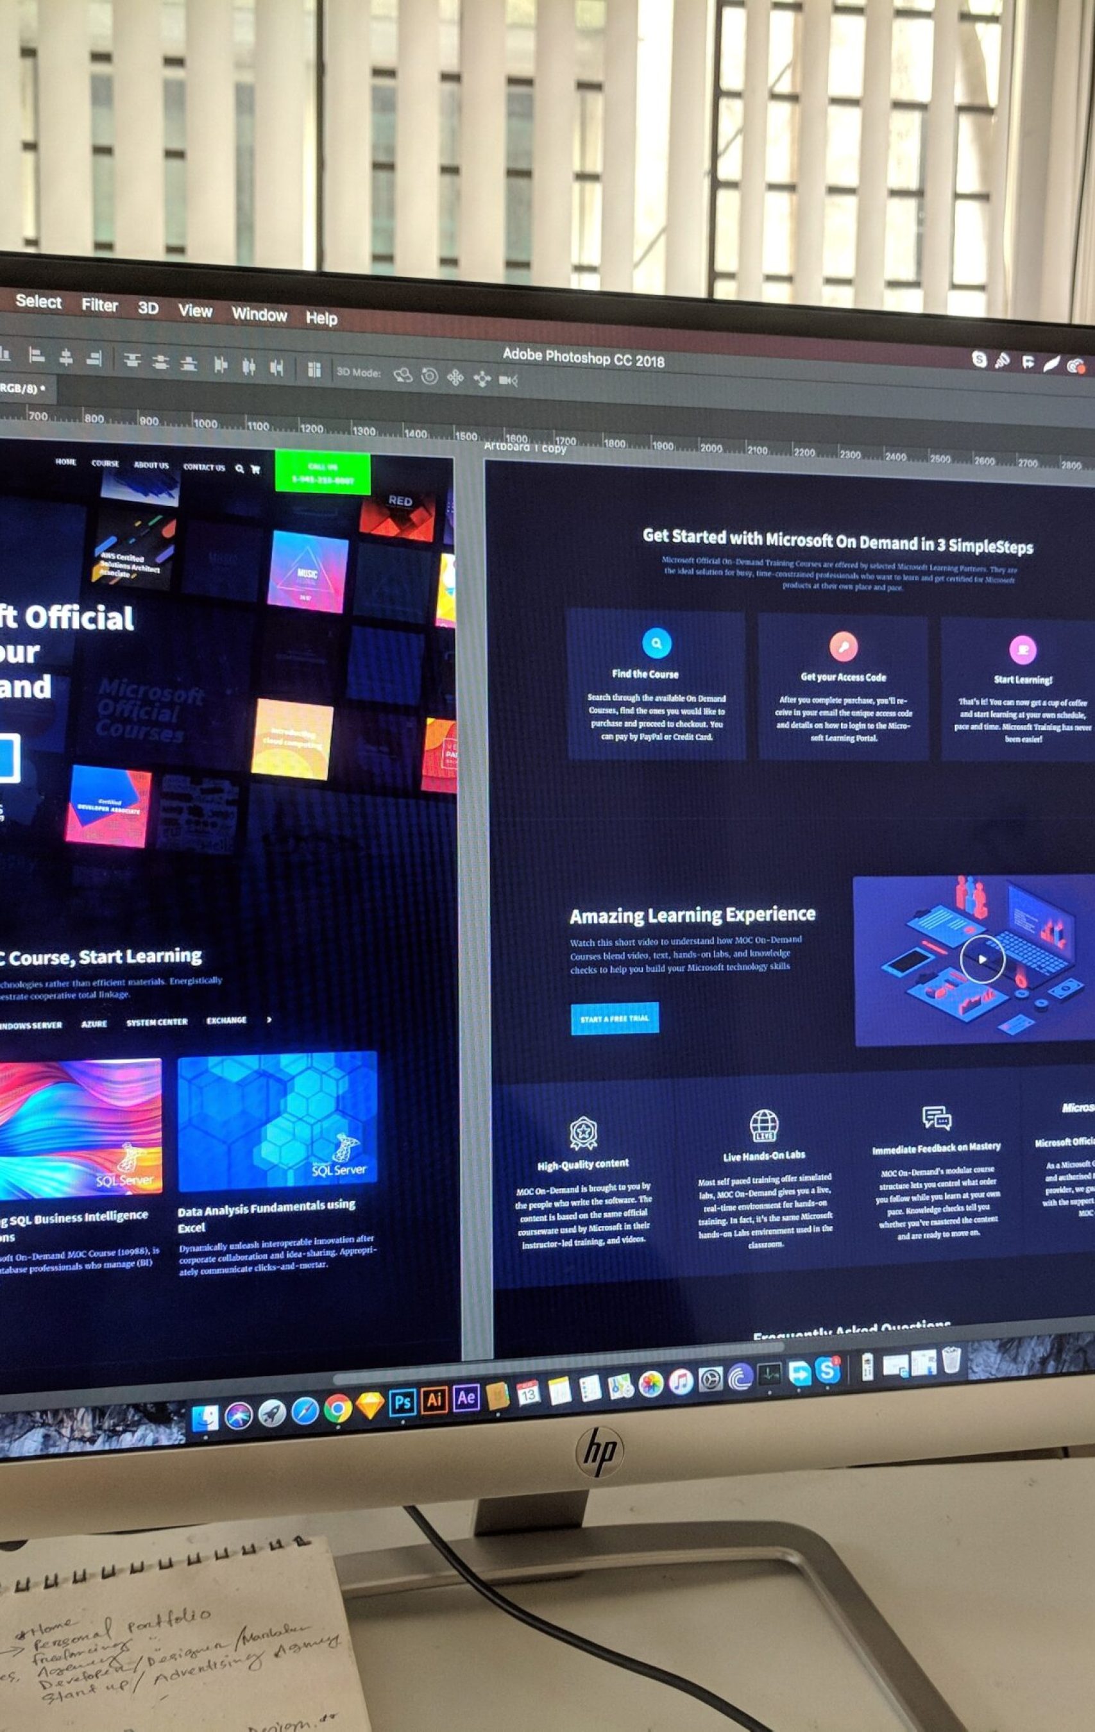1095x1732 pixels.
Task: Open Sketch diamond icon in Dock
Action: (369, 1405)
